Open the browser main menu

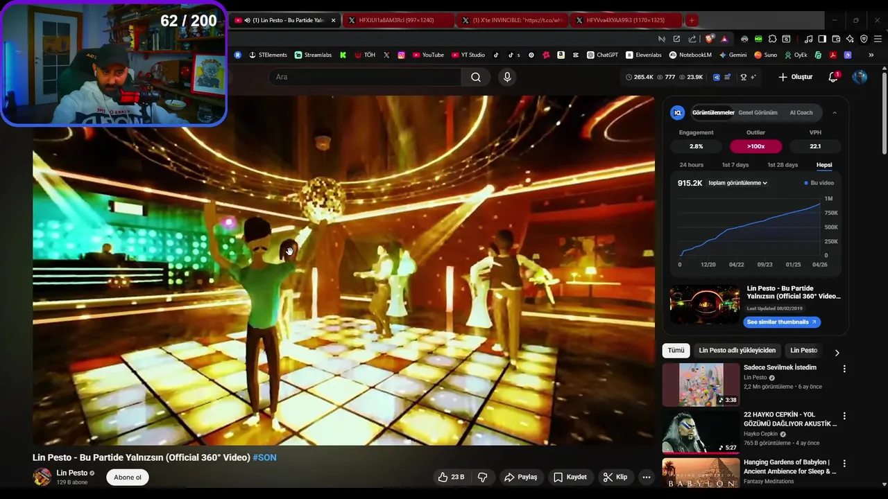click(877, 39)
